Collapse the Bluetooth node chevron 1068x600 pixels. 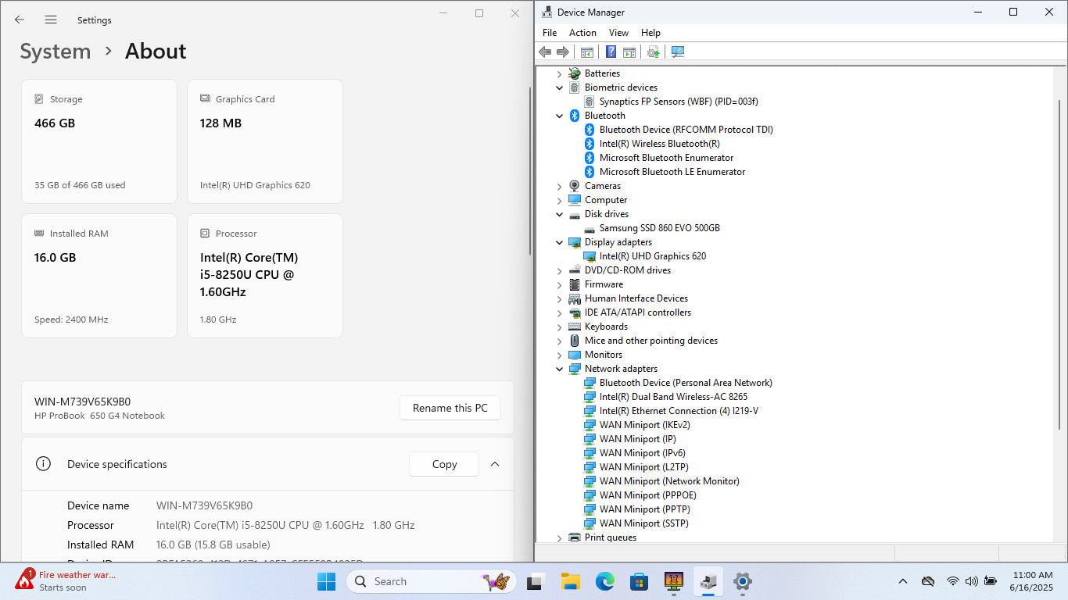point(559,116)
